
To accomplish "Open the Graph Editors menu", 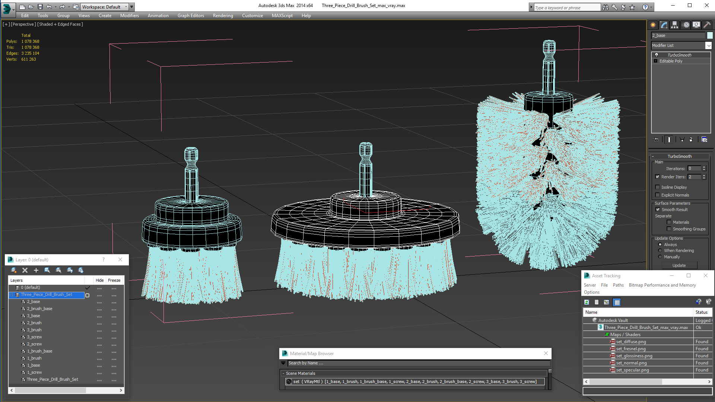I will [x=191, y=16].
